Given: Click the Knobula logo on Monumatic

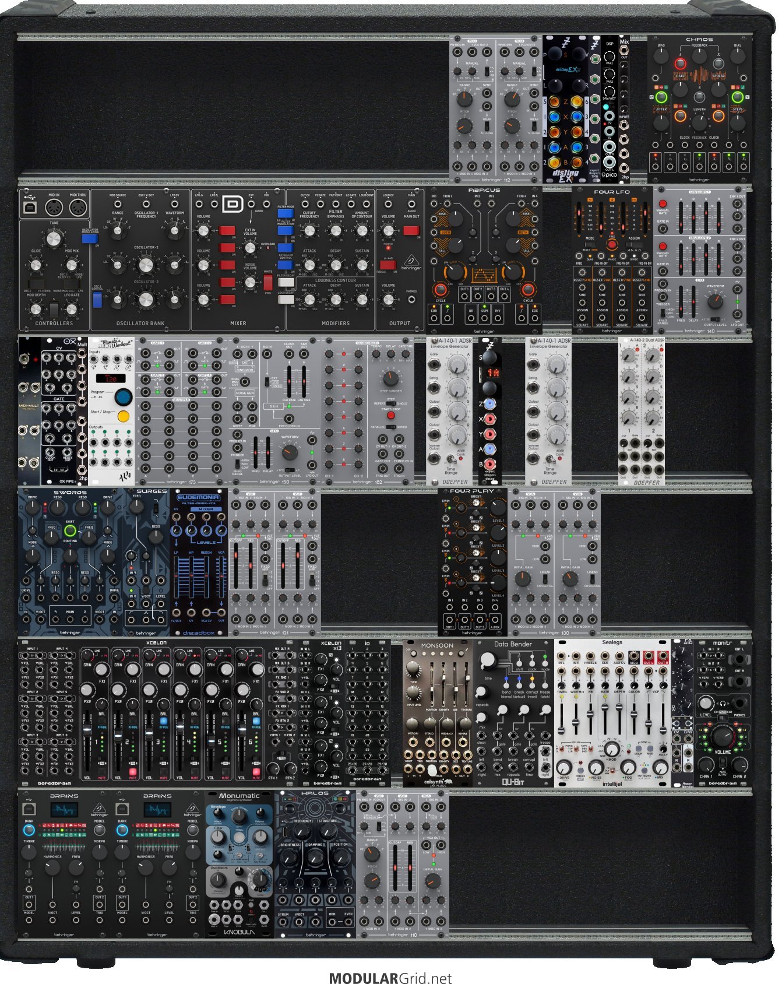Looking at the screenshot, I should pyautogui.click(x=238, y=932).
